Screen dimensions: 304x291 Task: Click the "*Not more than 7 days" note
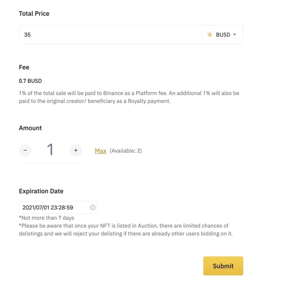coord(47,218)
